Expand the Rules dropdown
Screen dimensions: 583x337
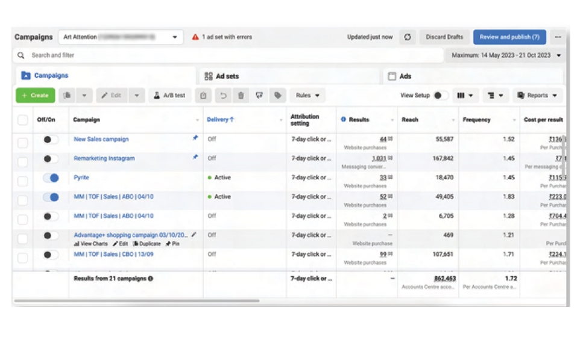click(x=307, y=96)
